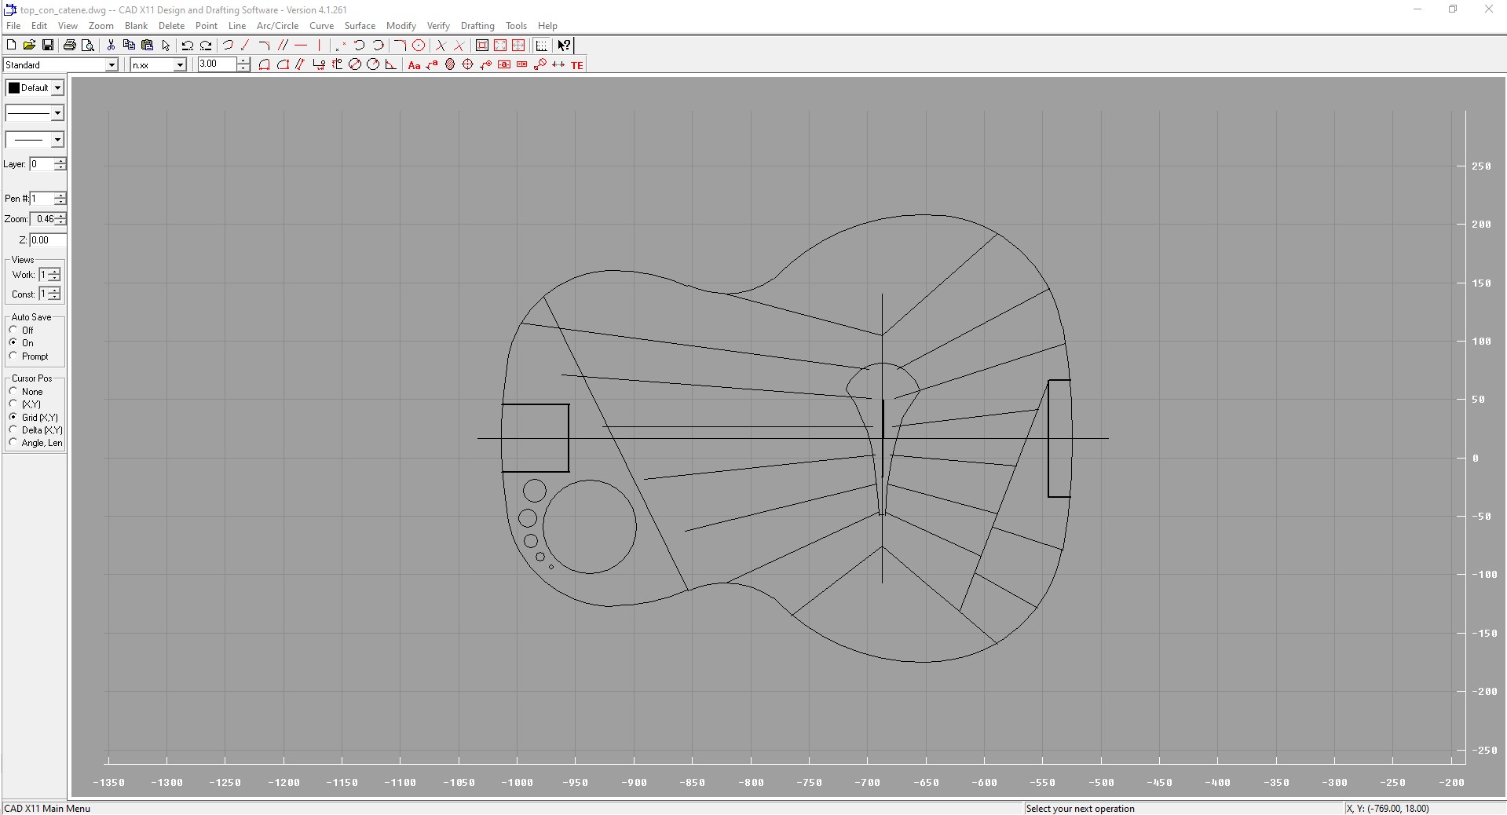
Task: Increase the 3.00 text height spinner
Action: pyautogui.click(x=243, y=61)
